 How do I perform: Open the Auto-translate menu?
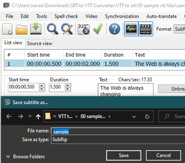pyautogui.click(x=162, y=16)
